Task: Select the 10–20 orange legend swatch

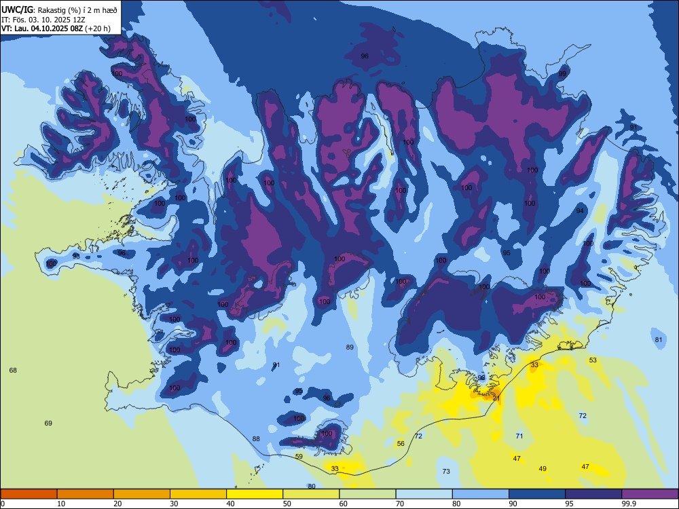Action: click(x=86, y=494)
